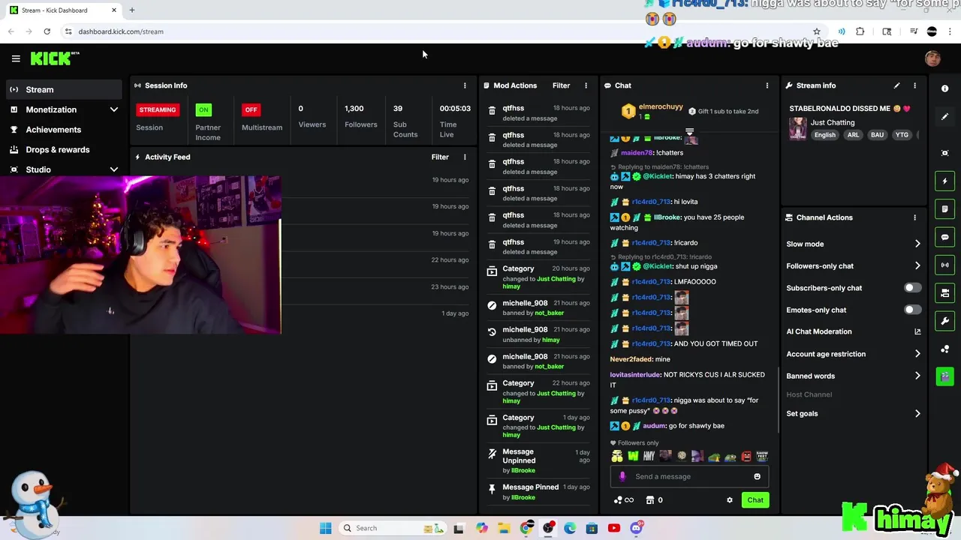Click the Message Pinned icon
Screen dimensions: 961x540
point(492,489)
